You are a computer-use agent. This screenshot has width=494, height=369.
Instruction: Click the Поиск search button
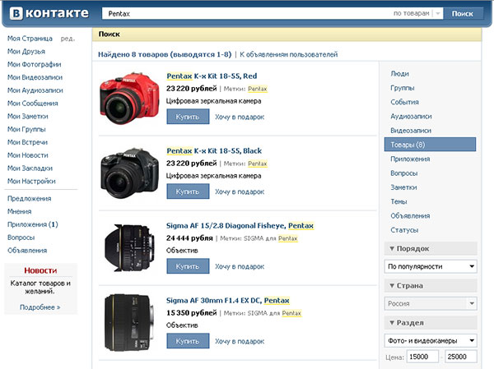[x=463, y=13]
